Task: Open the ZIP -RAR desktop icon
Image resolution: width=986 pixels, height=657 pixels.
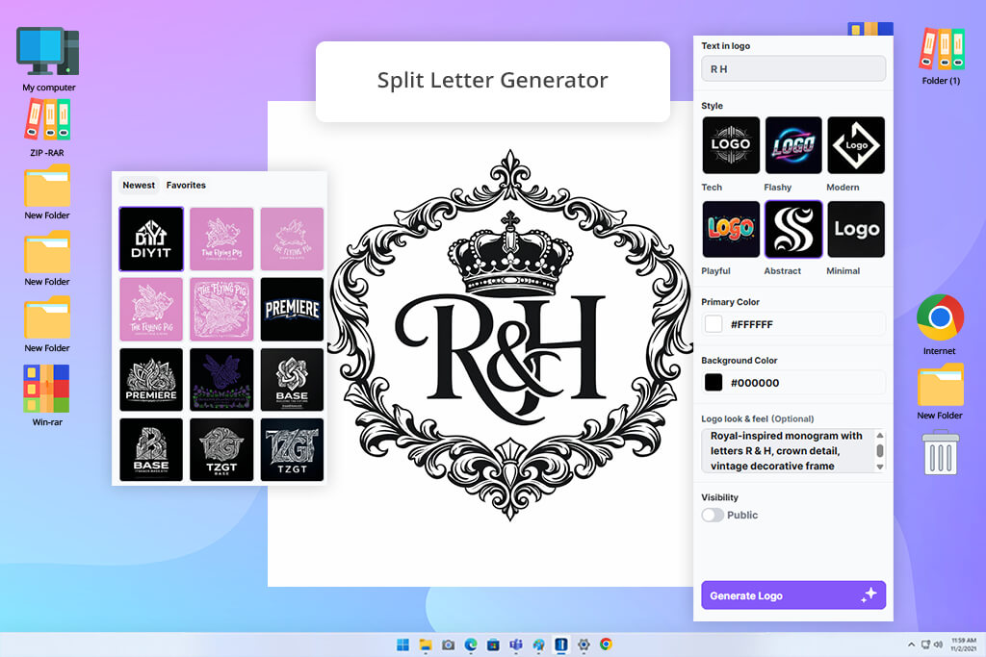Action: 47,128
